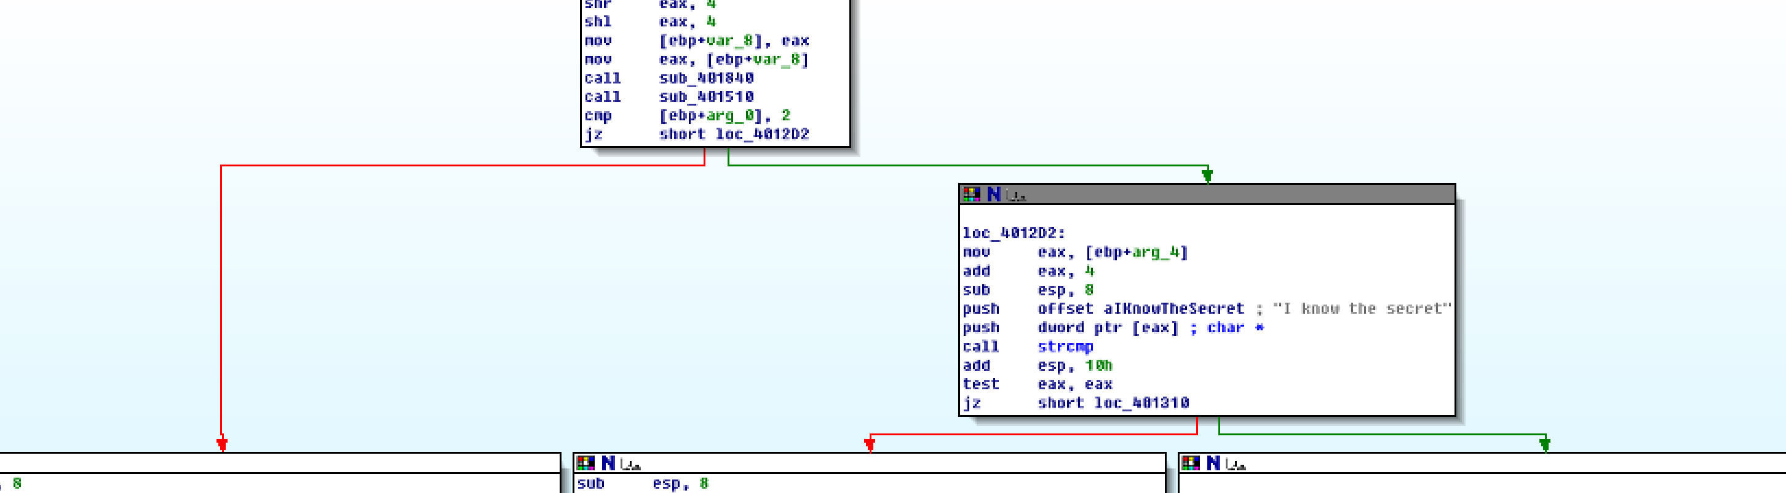Image resolution: width=1786 pixels, height=493 pixels.
Task: Click the graph icon on bottom right node
Action: 1236,465
